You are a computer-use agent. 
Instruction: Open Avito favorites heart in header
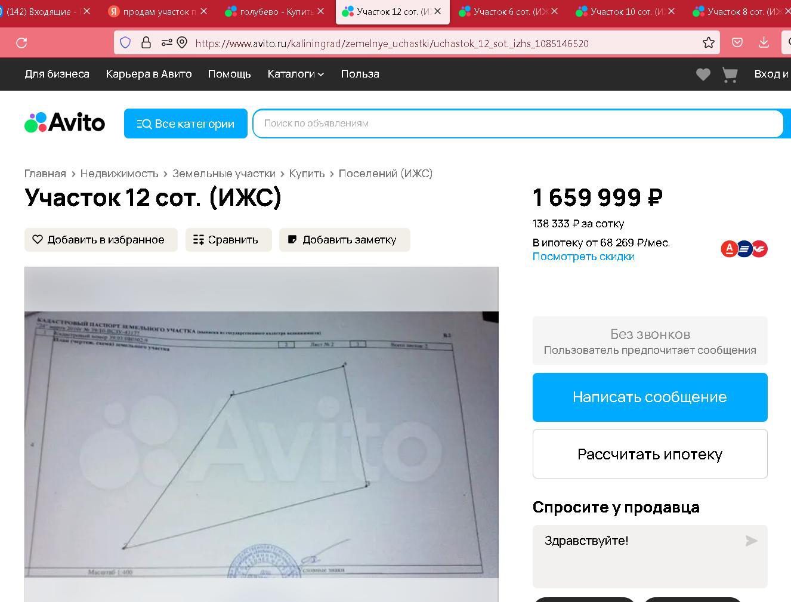click(x=703, y=75)
